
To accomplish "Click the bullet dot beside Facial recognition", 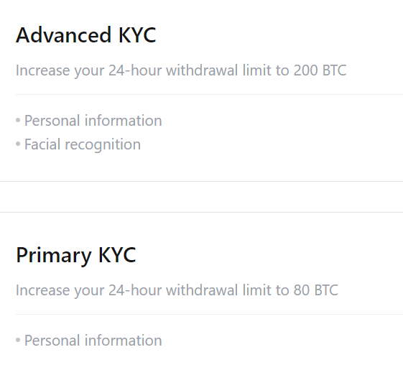I will point(18,144).
